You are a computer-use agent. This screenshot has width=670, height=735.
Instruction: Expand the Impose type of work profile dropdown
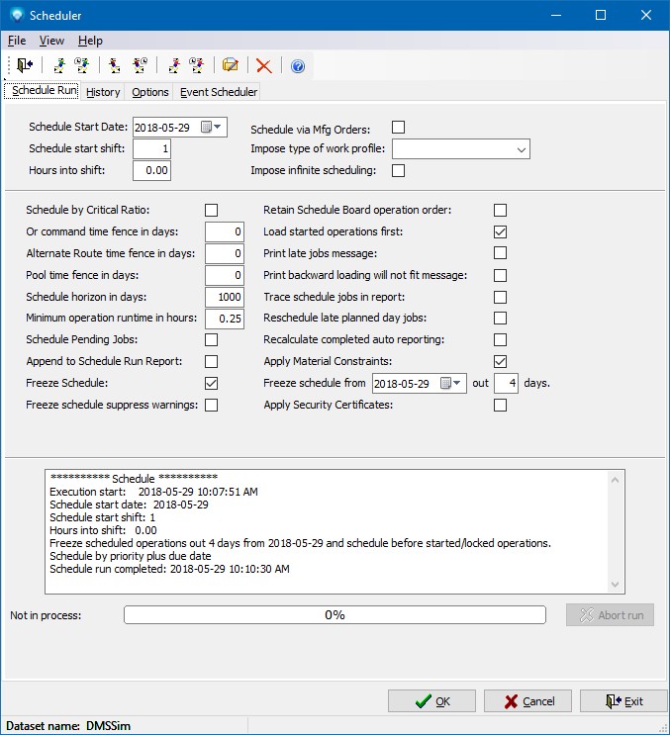pos(521,149)
